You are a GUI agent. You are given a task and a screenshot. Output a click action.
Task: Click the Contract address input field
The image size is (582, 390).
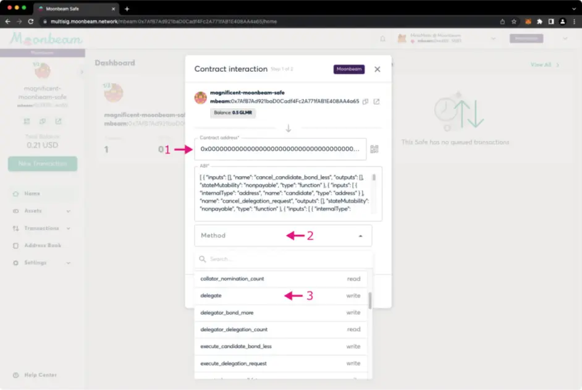[x=280, y=149]
